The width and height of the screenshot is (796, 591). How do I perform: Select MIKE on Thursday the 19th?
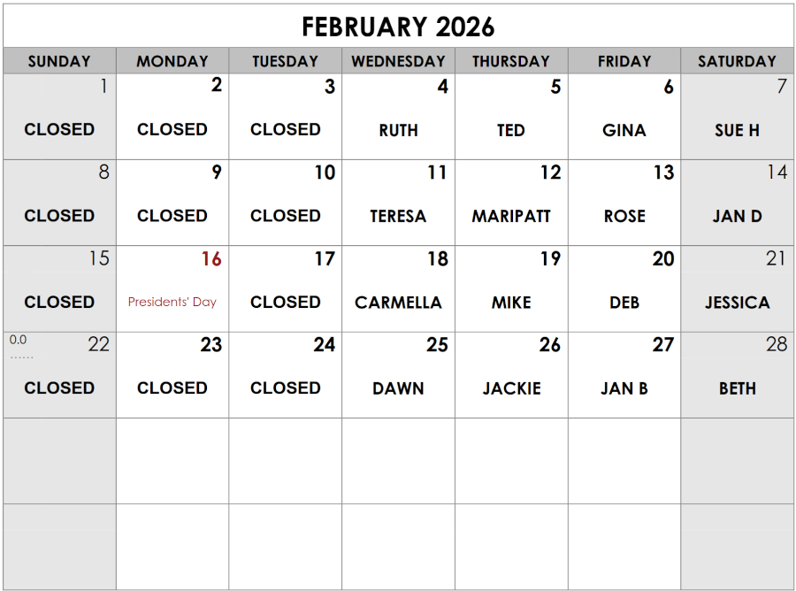(x=511, y=303)
